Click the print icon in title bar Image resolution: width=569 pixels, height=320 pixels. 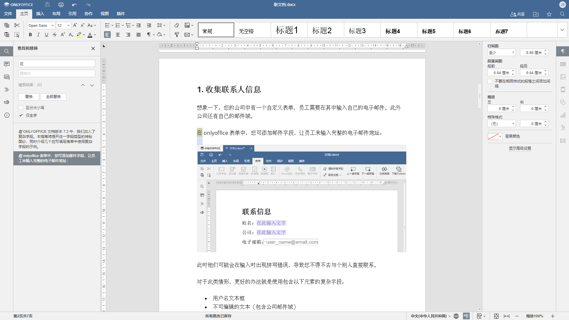point(61,5)
